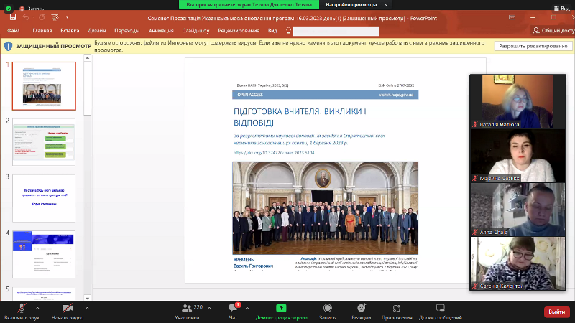This screenshot has width=575, height=323.
Task: Open Доски сообщений whiteboards icon
Action: coord(441,307)
